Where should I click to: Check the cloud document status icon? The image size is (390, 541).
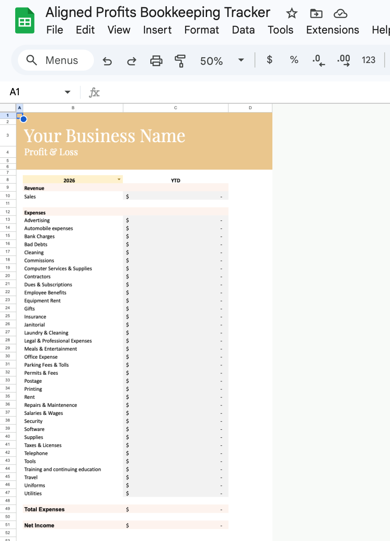(x=340, y=13)
